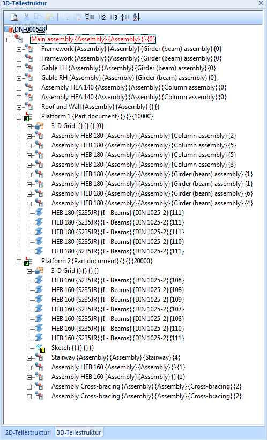Select the DN-000548 root entry
The height and width of the screenshot is (440, 267).
[30, 29]
